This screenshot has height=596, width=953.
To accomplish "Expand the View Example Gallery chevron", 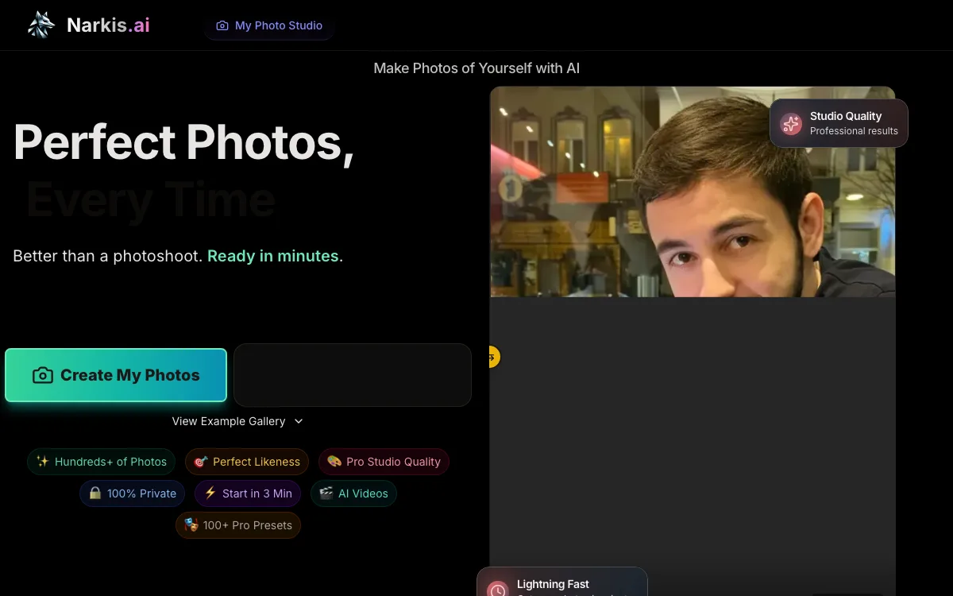I will point(299,421).
